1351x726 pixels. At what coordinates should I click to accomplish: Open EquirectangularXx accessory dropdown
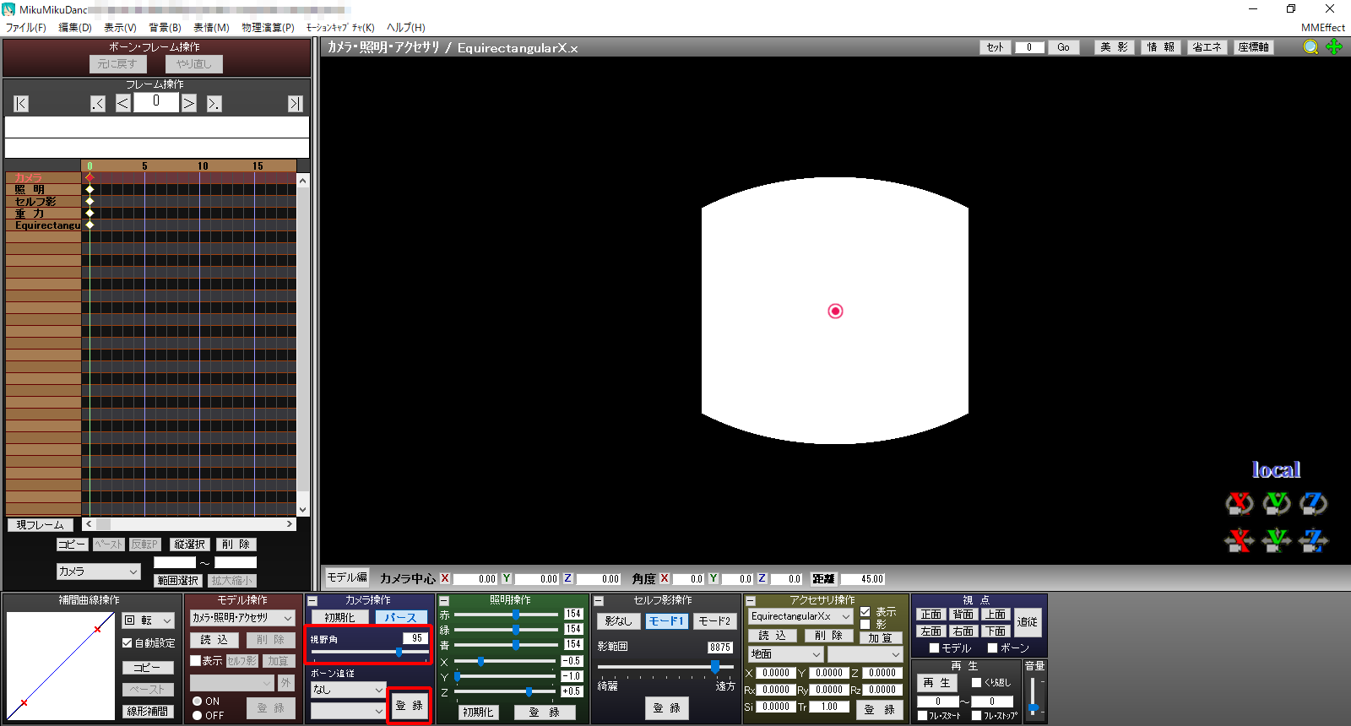(x=800, y=616)
